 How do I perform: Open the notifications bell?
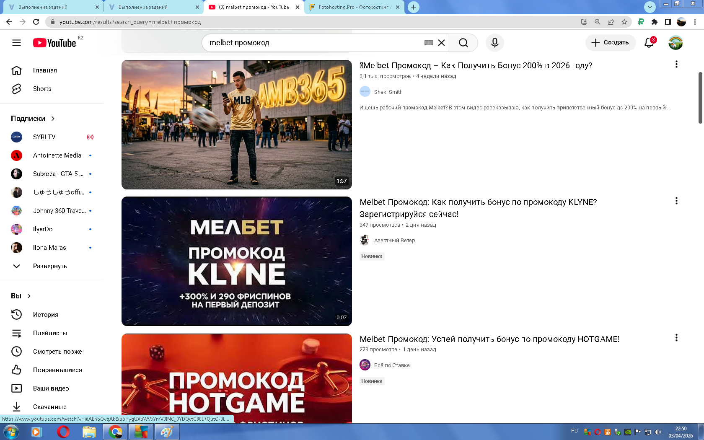coord(649,43)
